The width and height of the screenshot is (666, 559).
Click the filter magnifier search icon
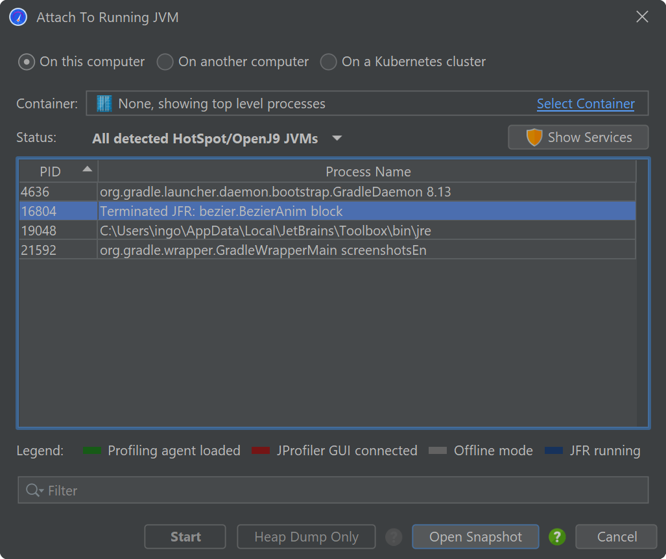tap(34, 491)
